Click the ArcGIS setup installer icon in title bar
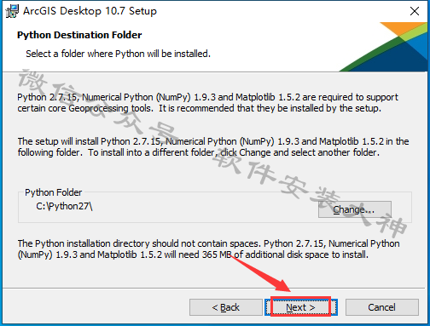 (x=12, y=11)
